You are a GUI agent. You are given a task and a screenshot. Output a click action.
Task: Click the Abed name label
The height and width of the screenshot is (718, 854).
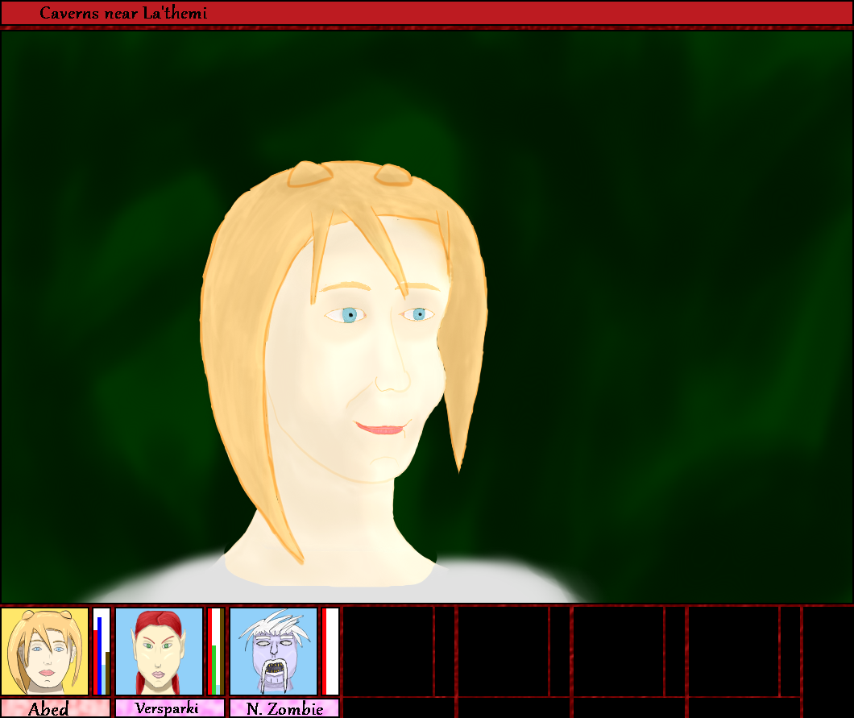(x=55, y=708)
